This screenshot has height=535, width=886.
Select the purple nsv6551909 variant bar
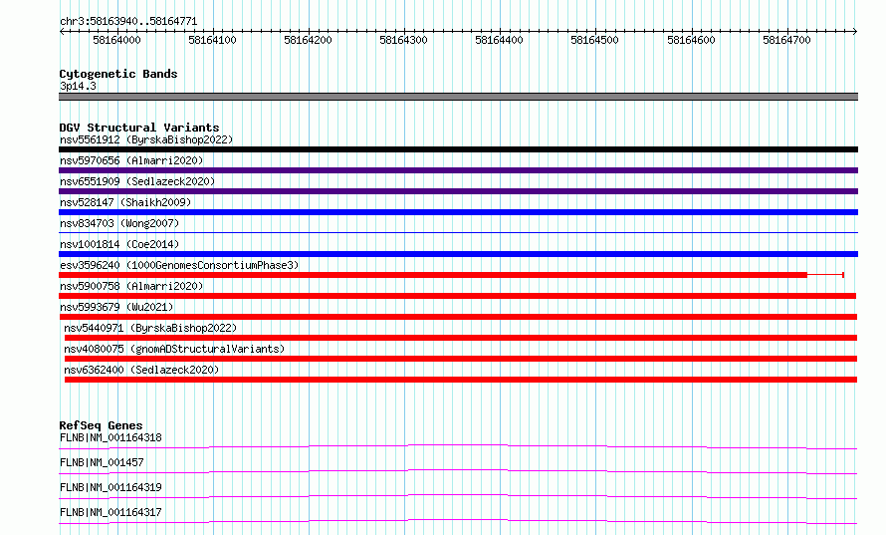point(458,191)
